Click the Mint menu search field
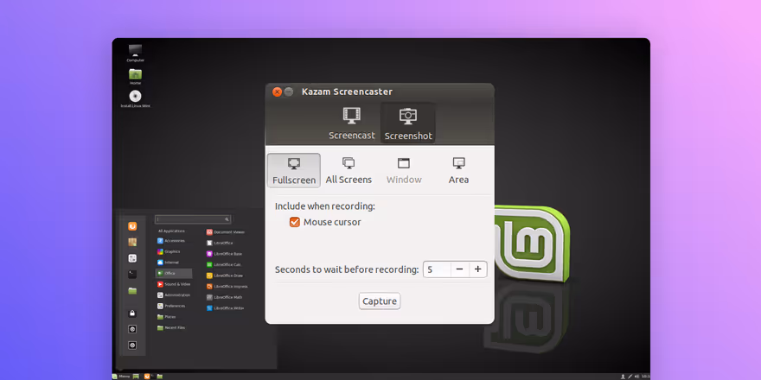 [193, 219]
